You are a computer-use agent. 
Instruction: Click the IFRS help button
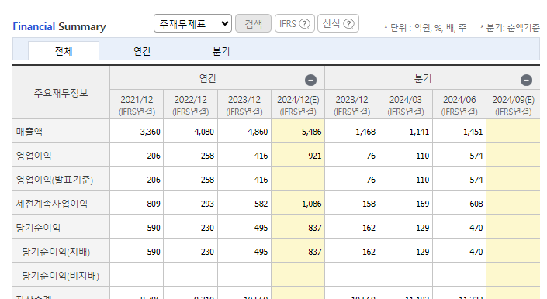[x=295, y=23]
